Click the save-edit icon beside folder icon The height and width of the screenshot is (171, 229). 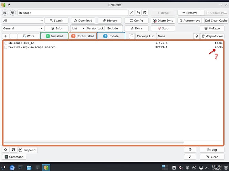(x=145, y=13)
